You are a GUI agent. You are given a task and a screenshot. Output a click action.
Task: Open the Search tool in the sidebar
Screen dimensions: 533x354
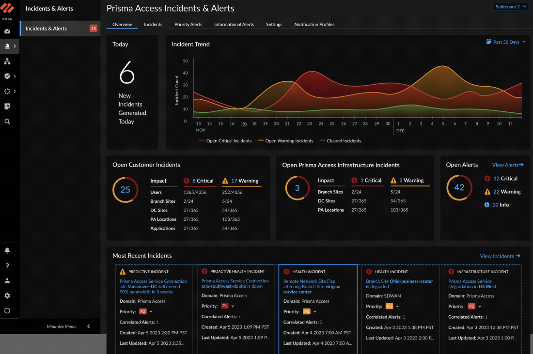point(7,122)
